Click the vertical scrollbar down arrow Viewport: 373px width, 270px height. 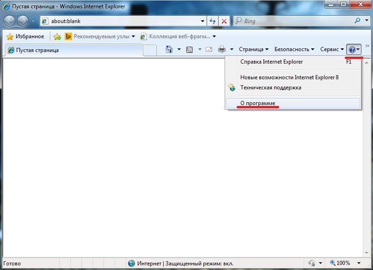coord(367,253)
